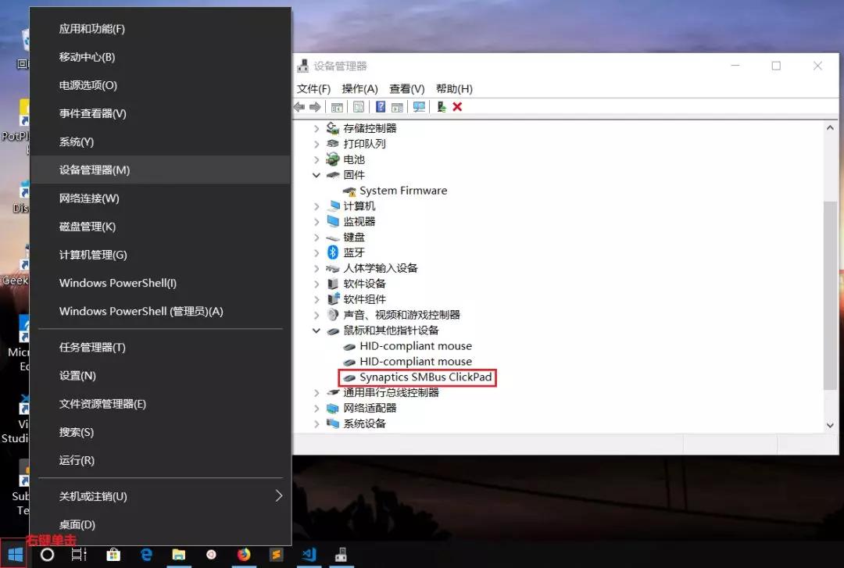844x568 pixels.
Task: Expand the 网络适配器 category
Action: coord(316,408)
